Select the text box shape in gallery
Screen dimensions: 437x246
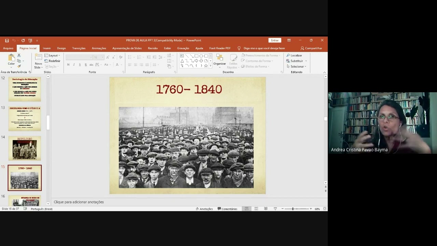(182, 56)
